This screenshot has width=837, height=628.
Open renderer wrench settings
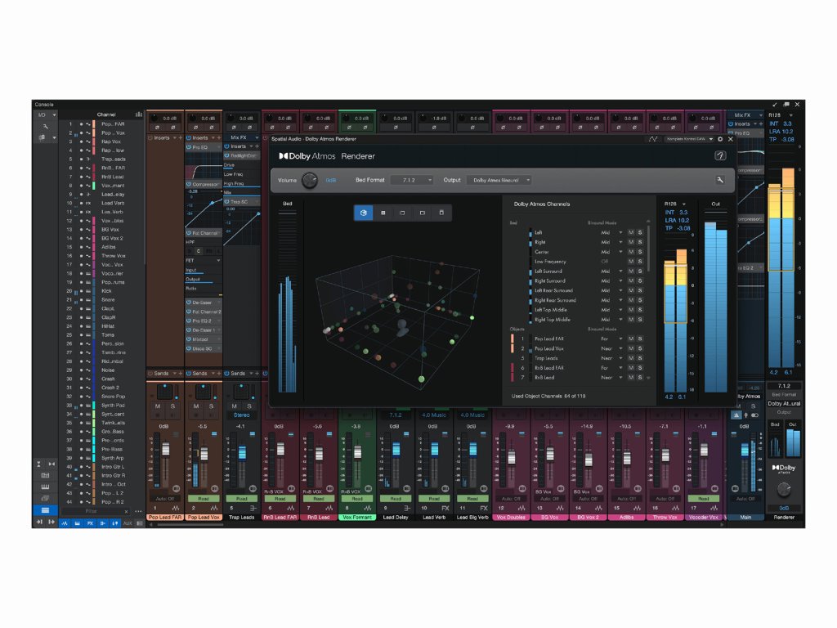[720, 180]
